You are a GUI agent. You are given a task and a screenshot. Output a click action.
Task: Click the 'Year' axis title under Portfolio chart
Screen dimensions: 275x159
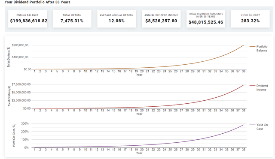click(x=139, y=75)
